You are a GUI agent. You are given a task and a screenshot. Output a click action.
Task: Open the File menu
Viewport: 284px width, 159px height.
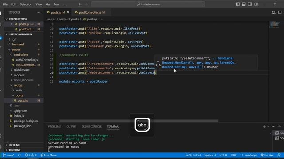point(5,4)
